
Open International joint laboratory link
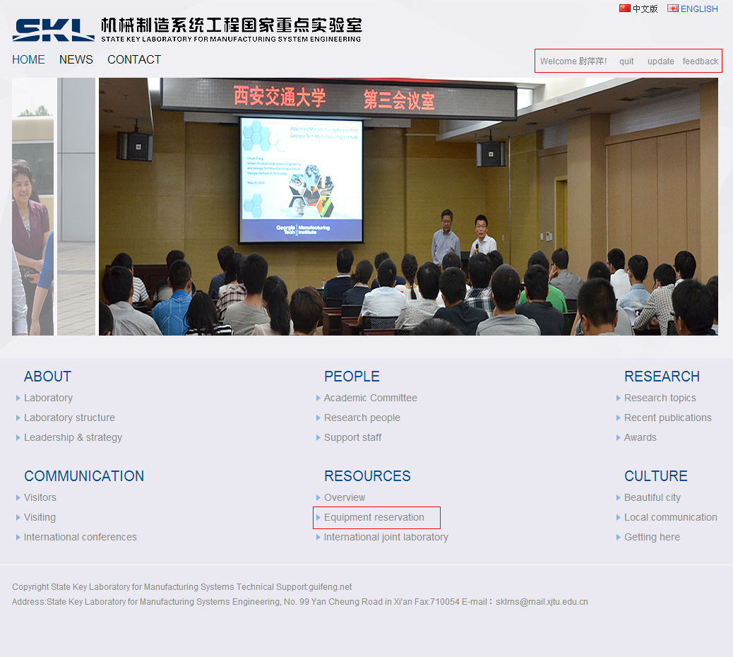pos(386,537)
